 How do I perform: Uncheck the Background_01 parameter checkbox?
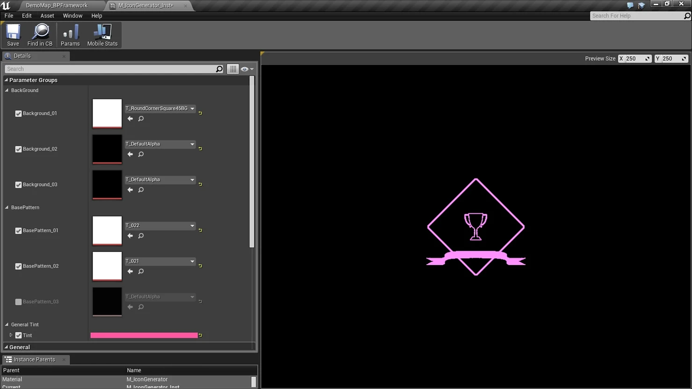(x=18, y=114)
